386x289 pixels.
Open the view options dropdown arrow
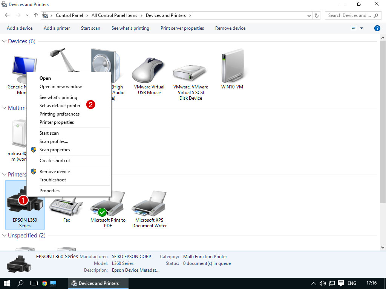[362, 28]
